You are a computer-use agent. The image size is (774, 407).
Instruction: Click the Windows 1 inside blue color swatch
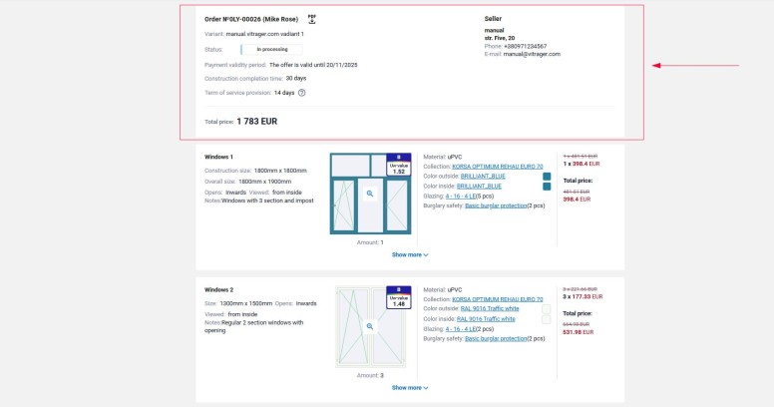click(547, 187)
